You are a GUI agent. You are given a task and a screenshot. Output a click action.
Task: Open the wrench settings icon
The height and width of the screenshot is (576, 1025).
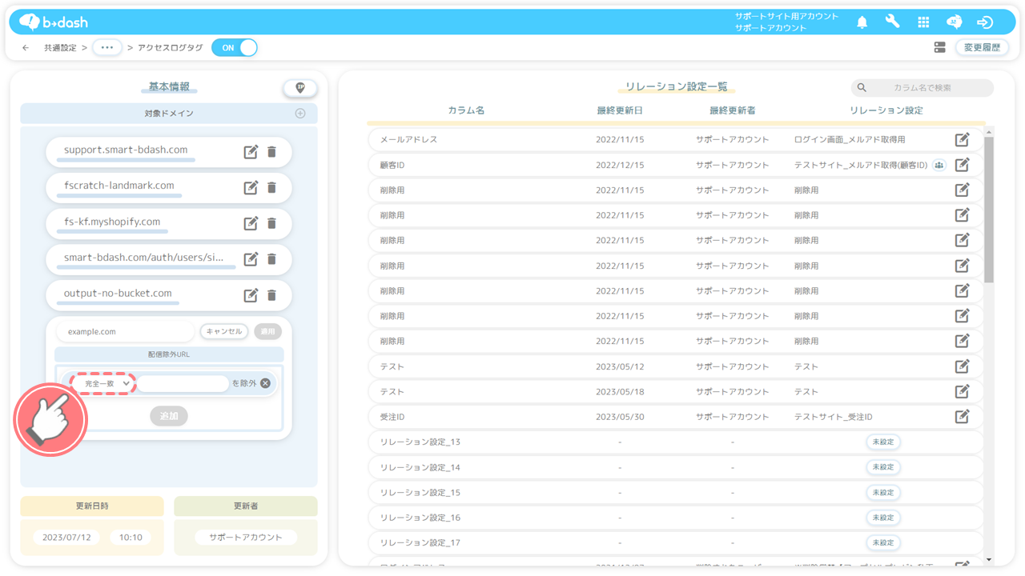click(892, 22)
